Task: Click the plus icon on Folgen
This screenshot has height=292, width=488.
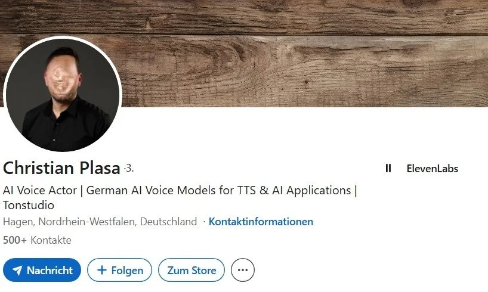Action: point(102,270)
